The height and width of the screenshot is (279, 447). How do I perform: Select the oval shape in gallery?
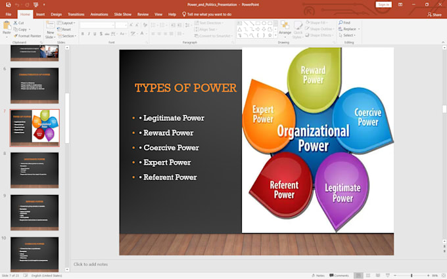(264, 23)
